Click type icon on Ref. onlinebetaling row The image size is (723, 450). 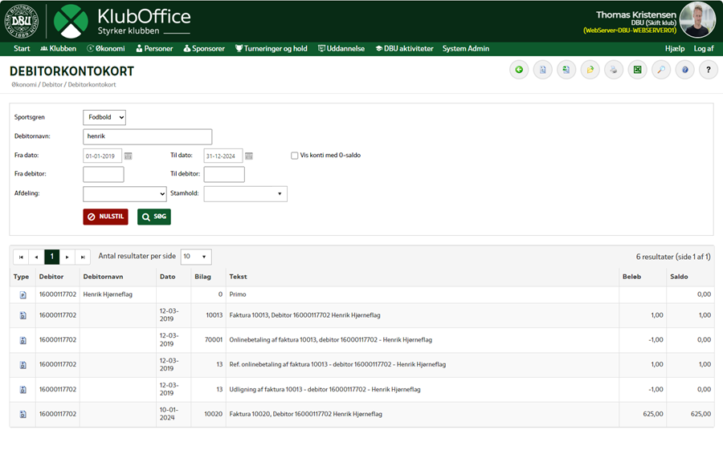23,365
